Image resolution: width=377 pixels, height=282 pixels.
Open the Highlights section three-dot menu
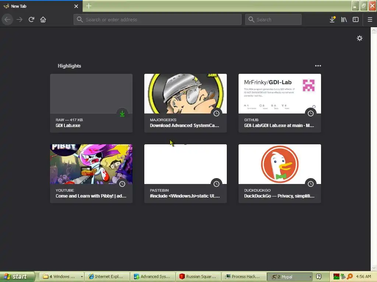[x=318, y=66]
